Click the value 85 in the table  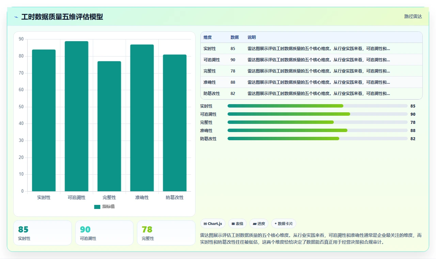pos(233,49)
